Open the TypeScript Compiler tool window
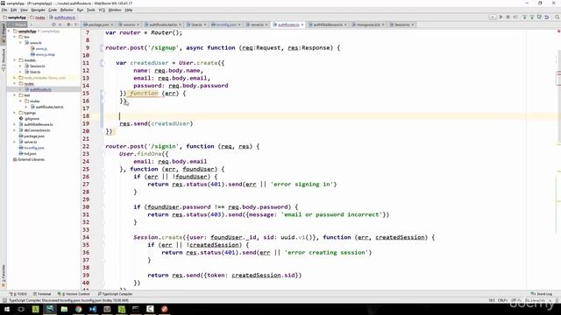 coord(115,294)
